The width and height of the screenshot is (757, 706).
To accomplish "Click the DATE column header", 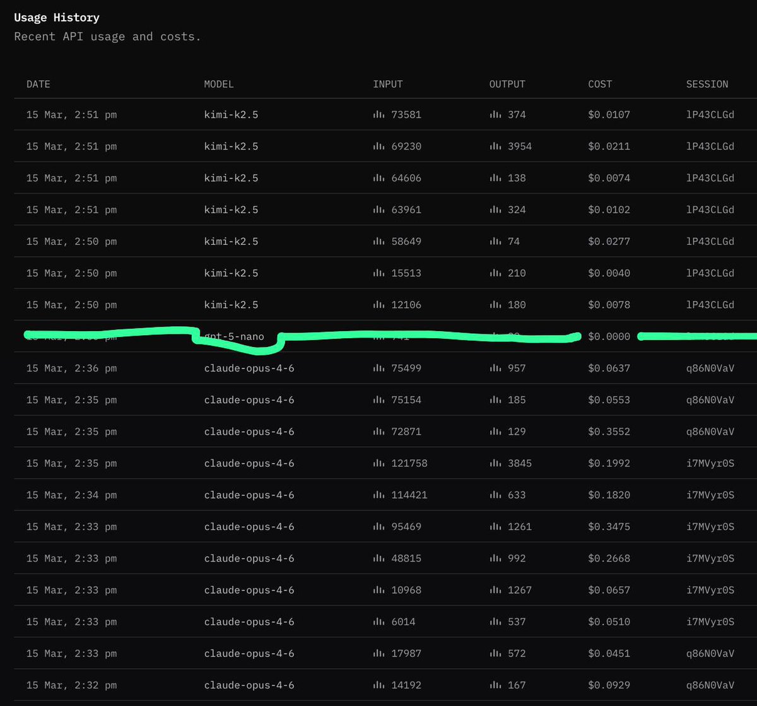I will coord(38,84).
